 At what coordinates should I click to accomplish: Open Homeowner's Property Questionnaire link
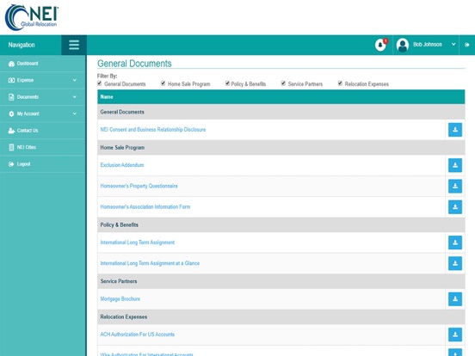click(x=139, y=186)
